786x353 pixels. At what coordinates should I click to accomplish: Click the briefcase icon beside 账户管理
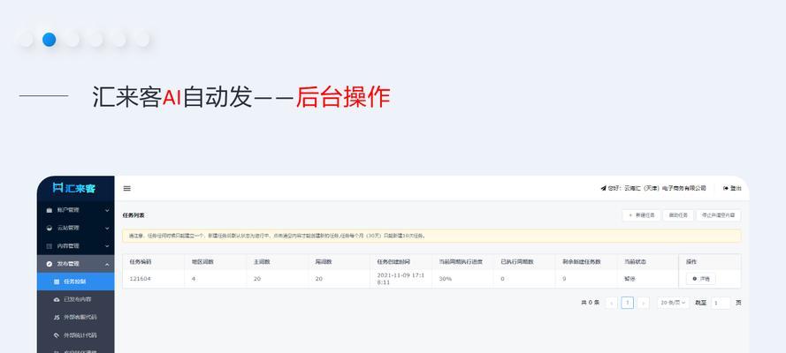(x=50, y=211)
